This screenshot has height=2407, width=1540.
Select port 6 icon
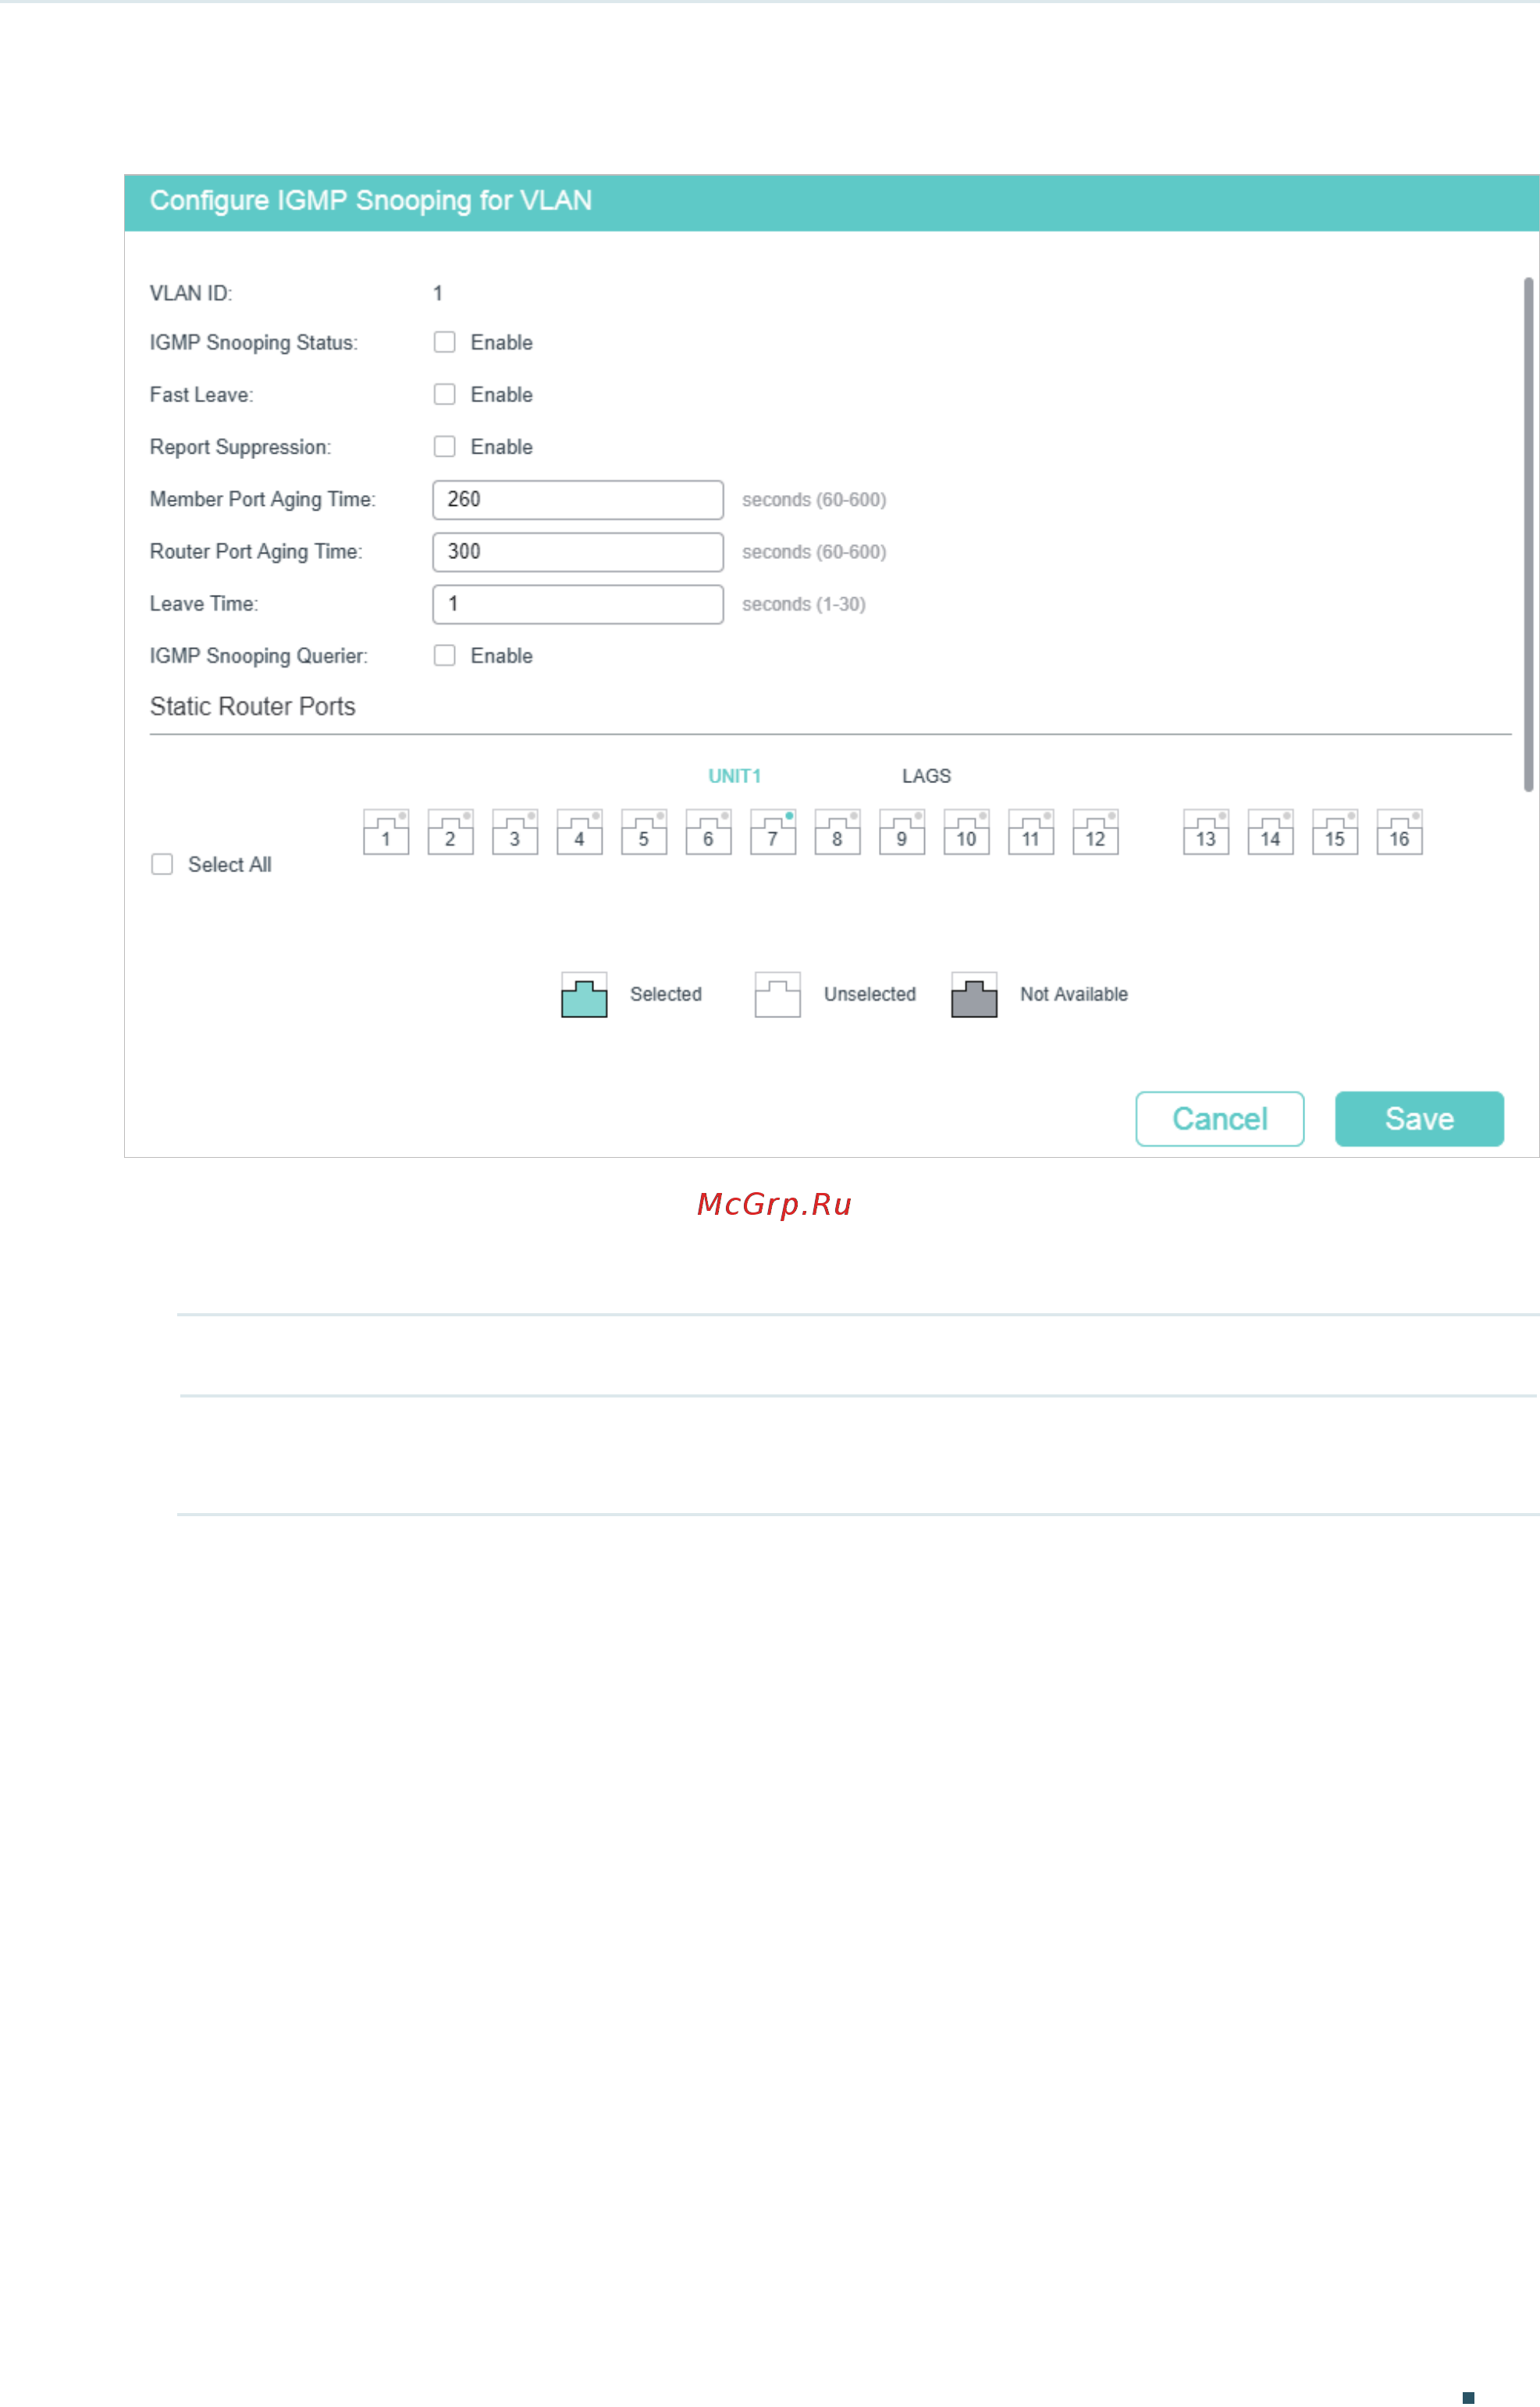(x=708, y=832)
